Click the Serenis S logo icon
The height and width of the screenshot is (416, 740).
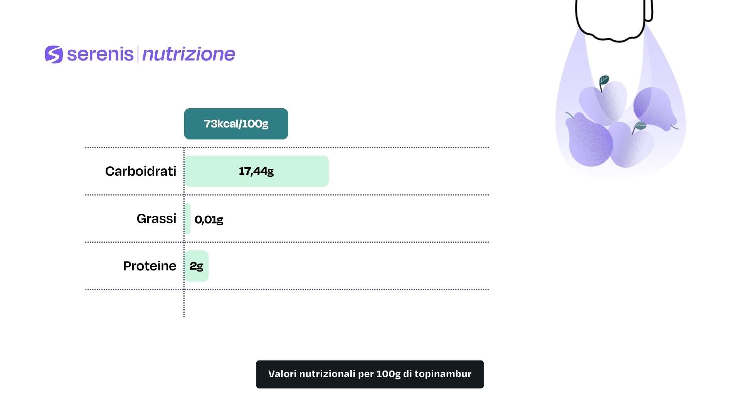pyautogui.click(x=54, y=54)
